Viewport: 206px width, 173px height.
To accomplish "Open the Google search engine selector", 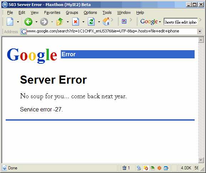I will 150,22.
